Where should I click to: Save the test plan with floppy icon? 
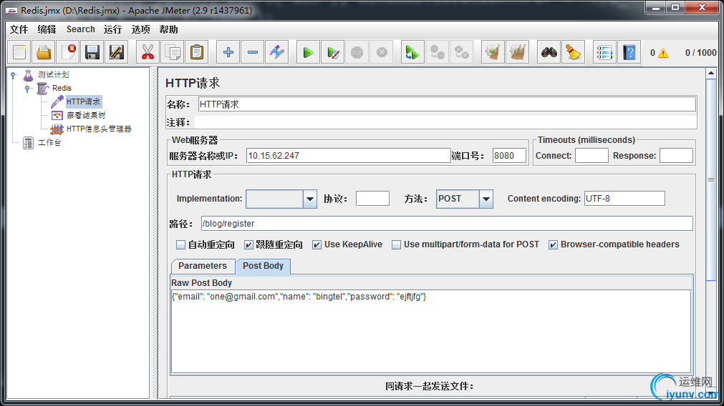tap(92, 52)
